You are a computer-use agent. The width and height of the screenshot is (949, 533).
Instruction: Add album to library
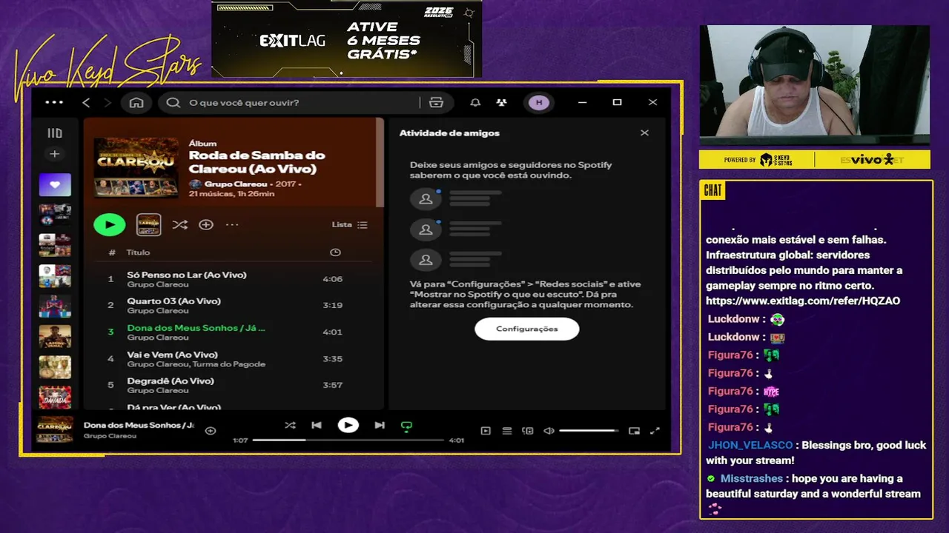pyautogui.click(x=206, y=224)
